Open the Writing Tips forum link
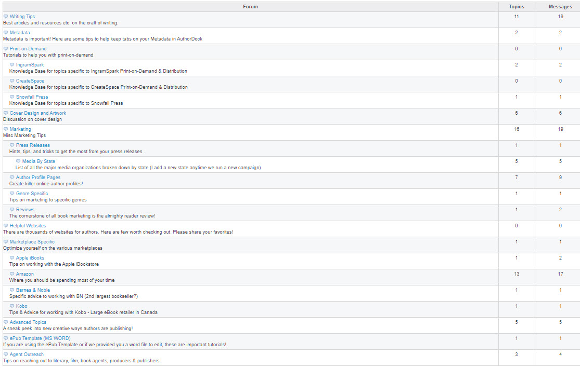The width and height of the screenshot is (580, 368). 22,17
